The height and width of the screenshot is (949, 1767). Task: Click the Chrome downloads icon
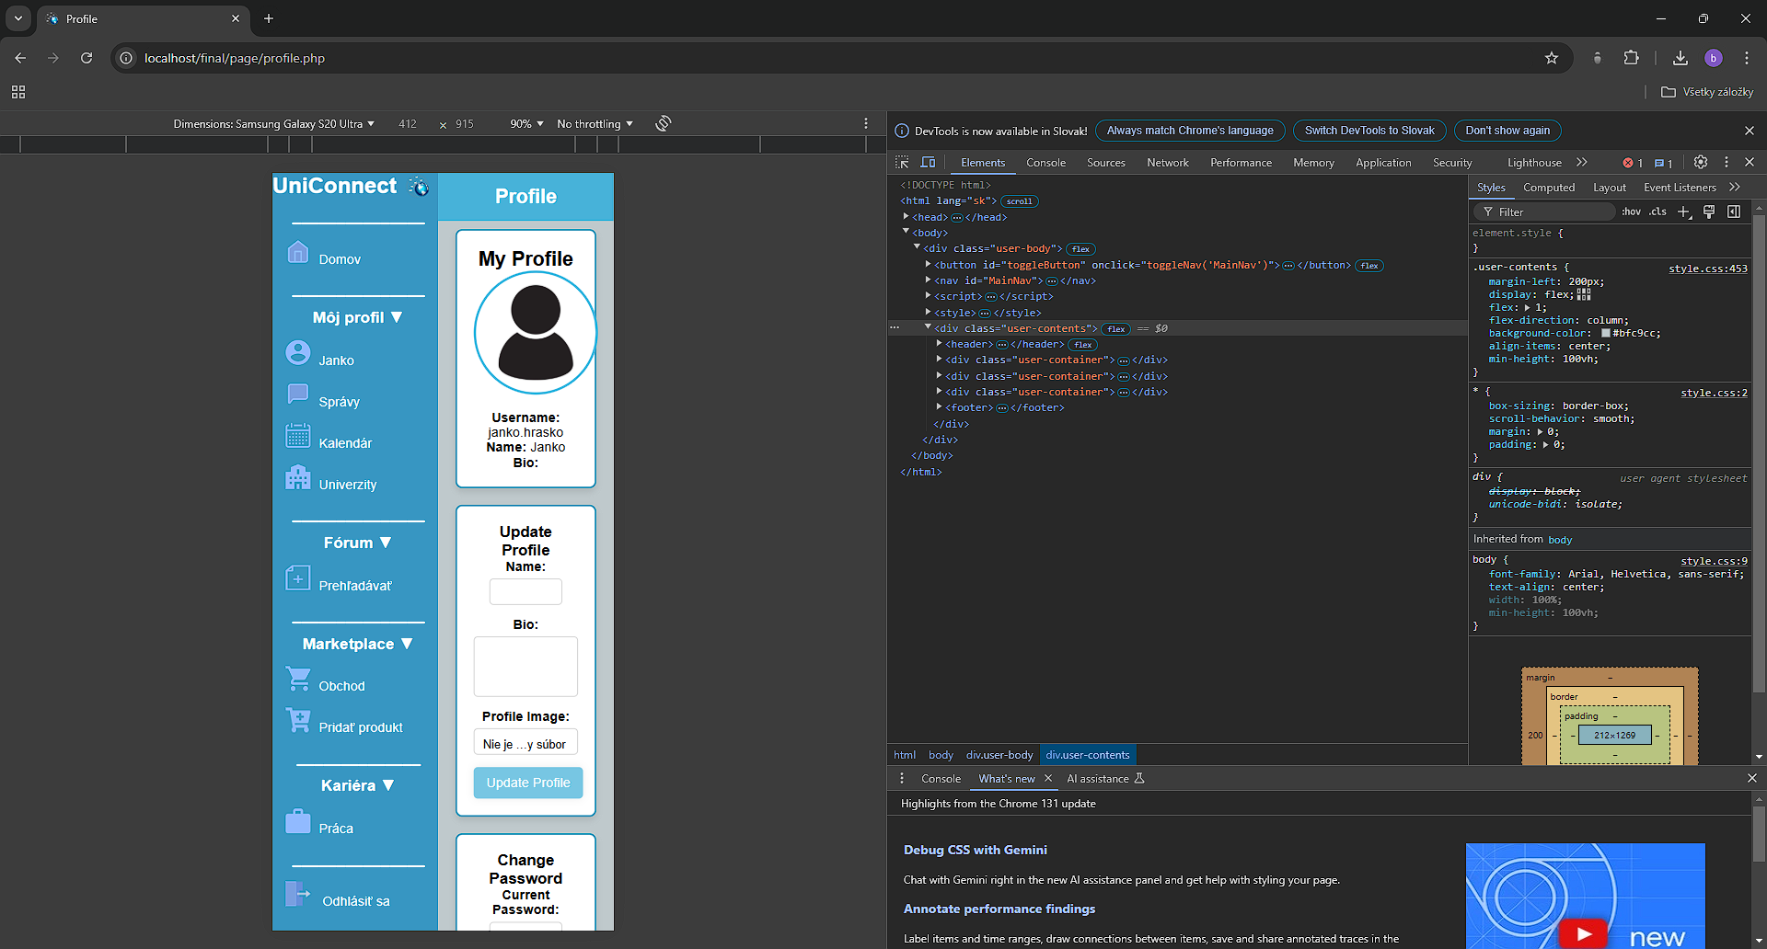[x=1680, y=58]
